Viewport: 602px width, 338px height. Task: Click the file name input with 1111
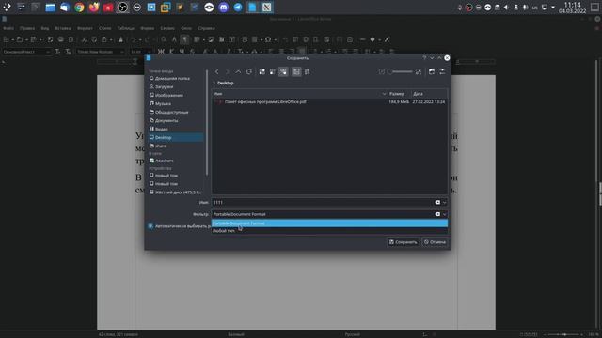point(323,203)
